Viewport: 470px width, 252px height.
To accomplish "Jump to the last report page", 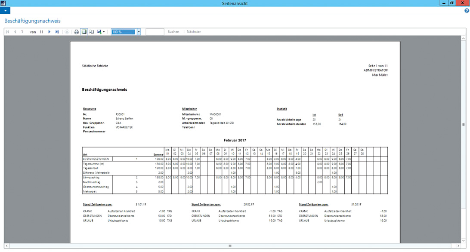I will (x=57, y=32).
